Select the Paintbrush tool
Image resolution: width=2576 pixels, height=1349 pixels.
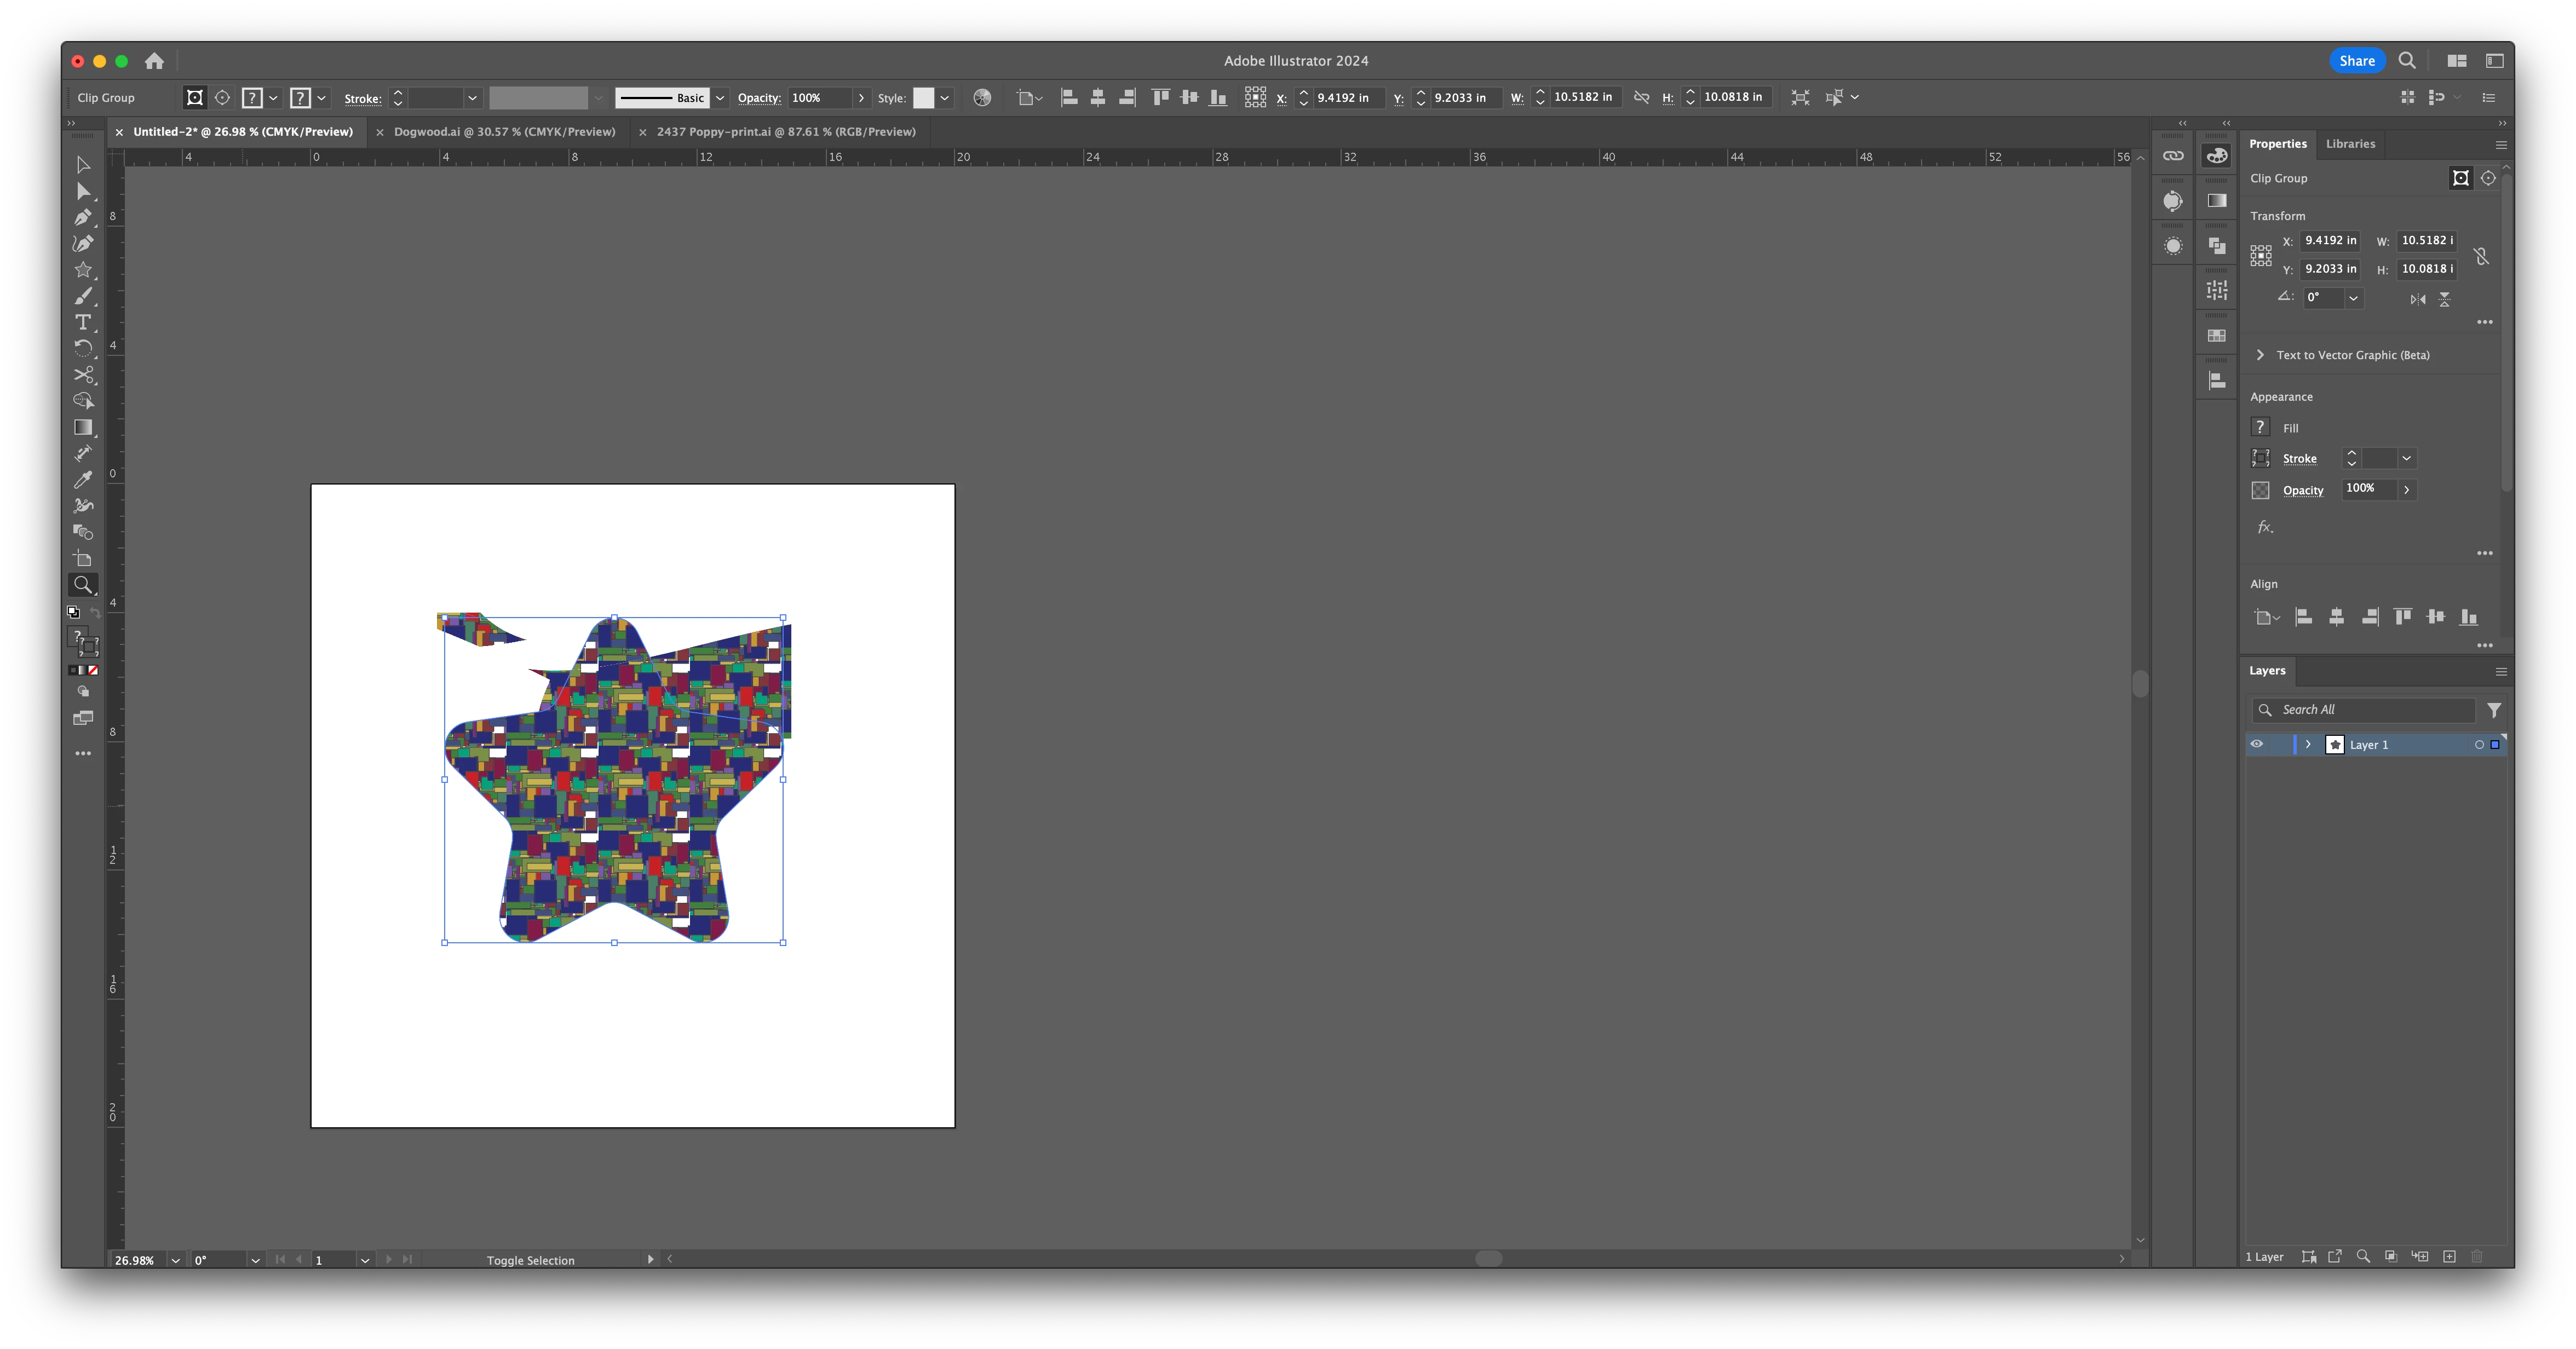click(x=83, y=296)
